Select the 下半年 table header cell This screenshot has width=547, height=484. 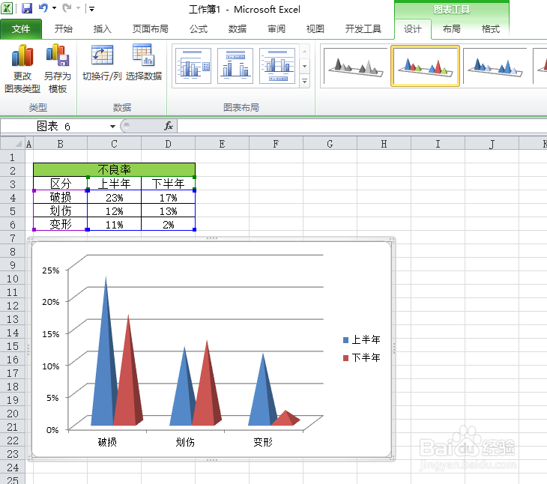click(168, 184)
